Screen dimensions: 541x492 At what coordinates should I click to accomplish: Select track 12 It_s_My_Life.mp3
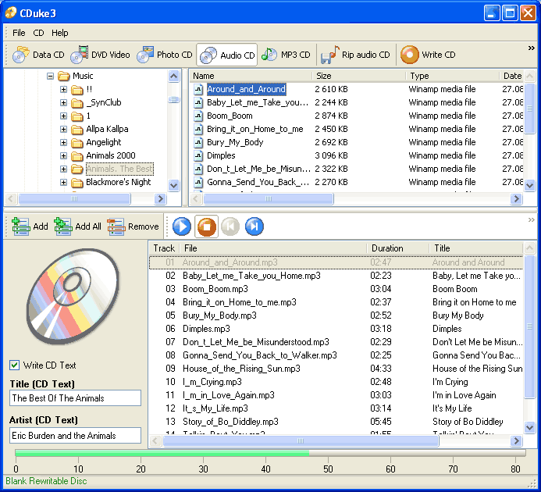[336, 408]
